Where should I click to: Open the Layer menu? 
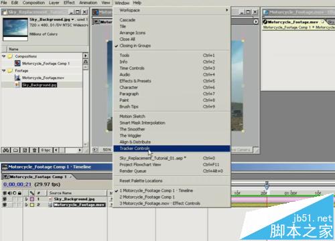(x=54, y=3)
